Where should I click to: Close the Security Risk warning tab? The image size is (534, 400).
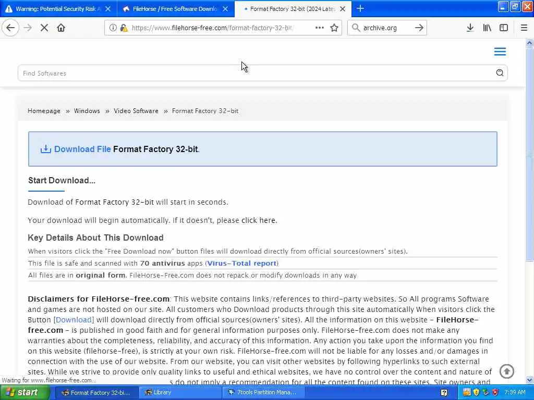[107, 9]
